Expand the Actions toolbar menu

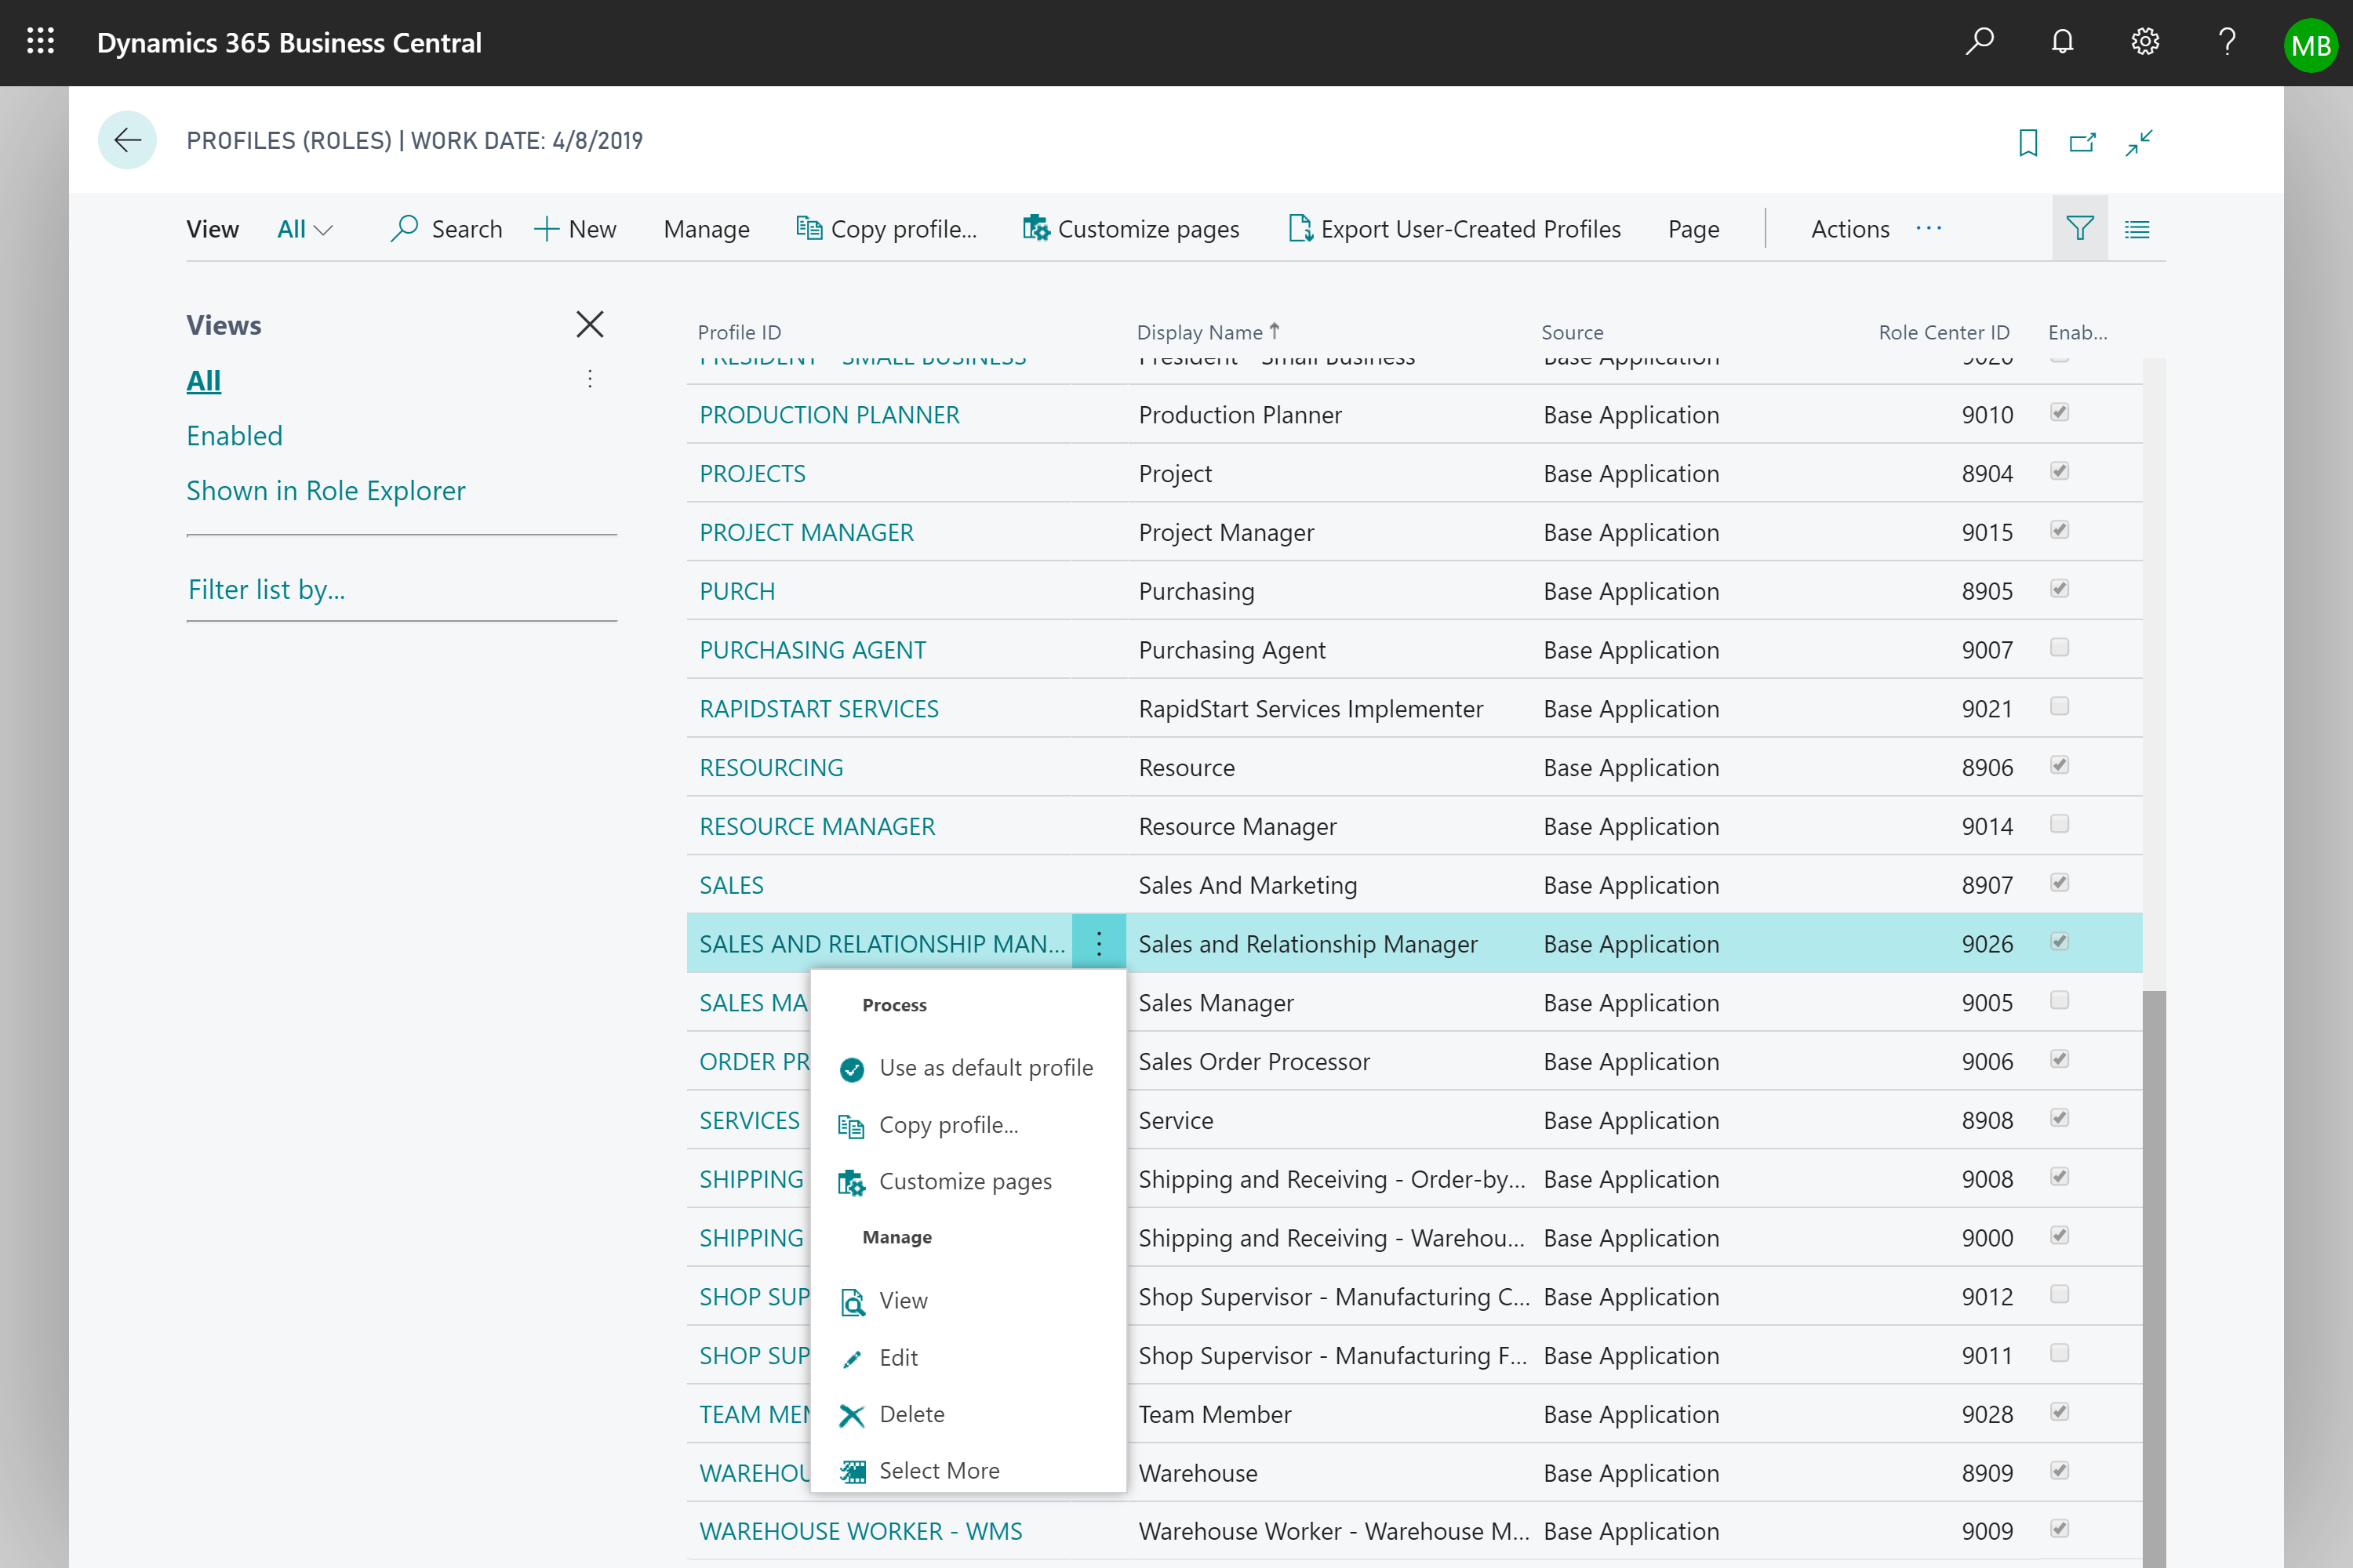(x=1849, y=229)
